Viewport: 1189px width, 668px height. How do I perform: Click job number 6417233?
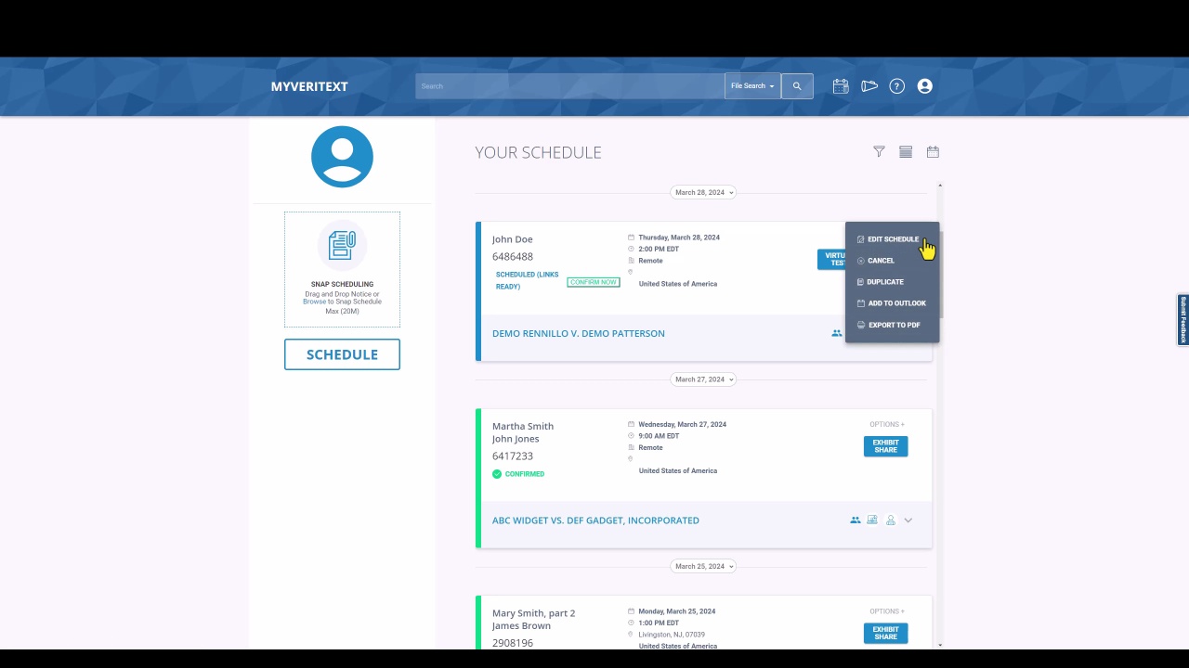[x=513, y=456]
